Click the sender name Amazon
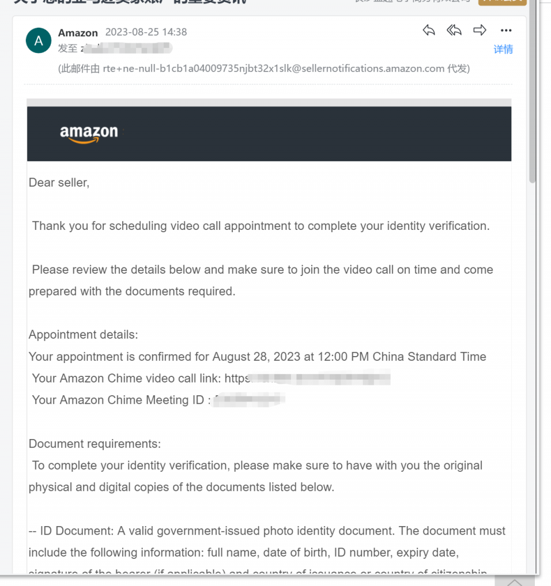Image resolution: width=551 pixels, height=586 pixels. pyautogui.click(x=78, y=33)
